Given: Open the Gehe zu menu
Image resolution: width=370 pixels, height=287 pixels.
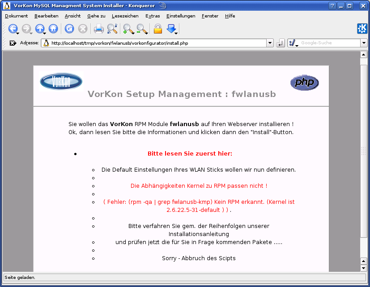Looking at the screenshot, I should pos(96,16).
